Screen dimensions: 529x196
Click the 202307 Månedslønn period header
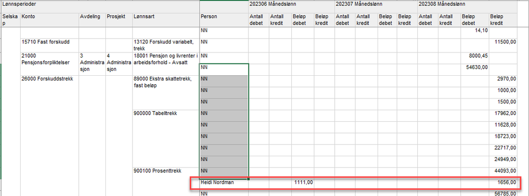pyautogui.click(x=376, y=7)
